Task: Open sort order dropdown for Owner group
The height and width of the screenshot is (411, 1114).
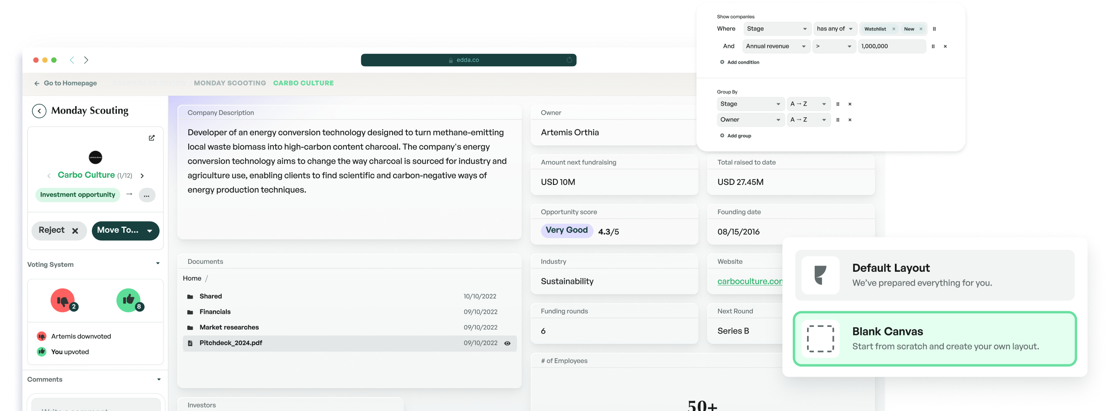Action: click(x=808, y=120)
